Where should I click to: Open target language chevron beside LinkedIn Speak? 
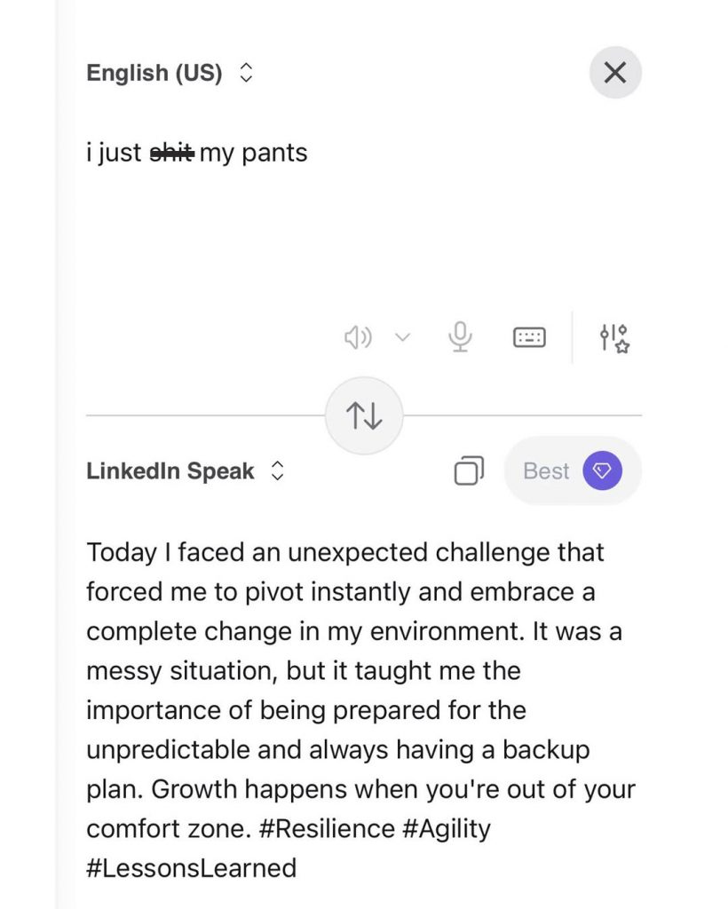pos(277,470)
